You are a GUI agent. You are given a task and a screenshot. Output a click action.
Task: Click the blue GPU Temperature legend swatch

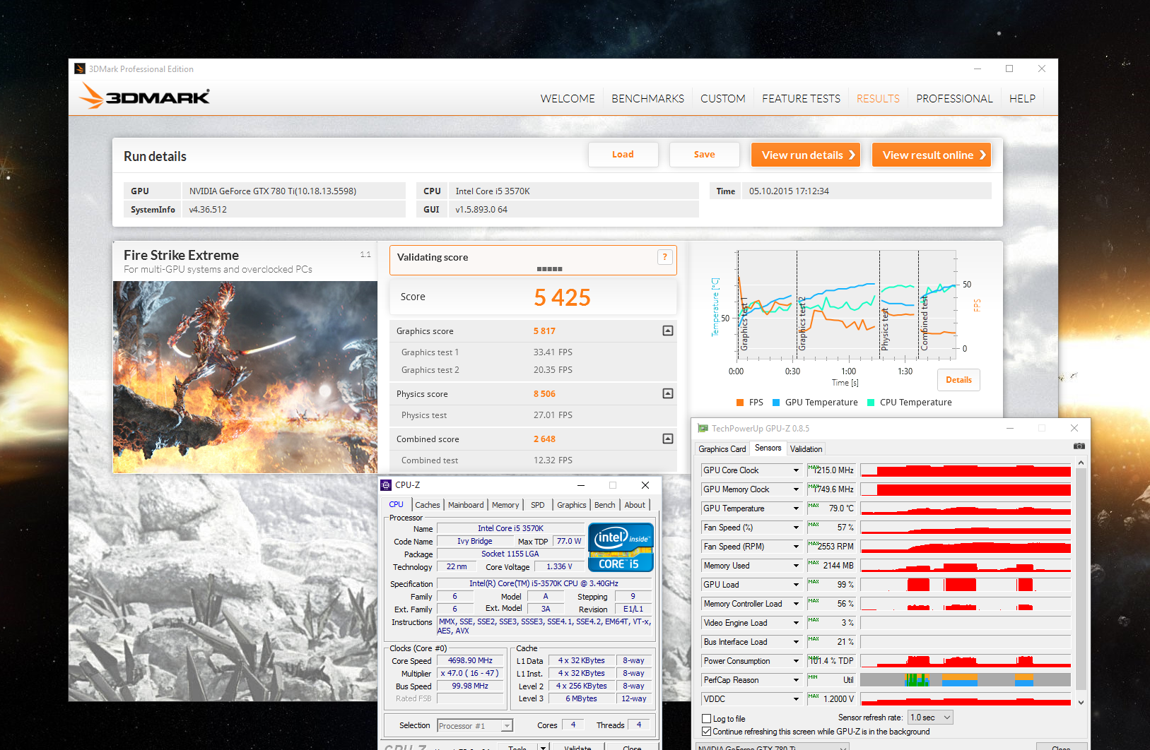tap(776, 403)
